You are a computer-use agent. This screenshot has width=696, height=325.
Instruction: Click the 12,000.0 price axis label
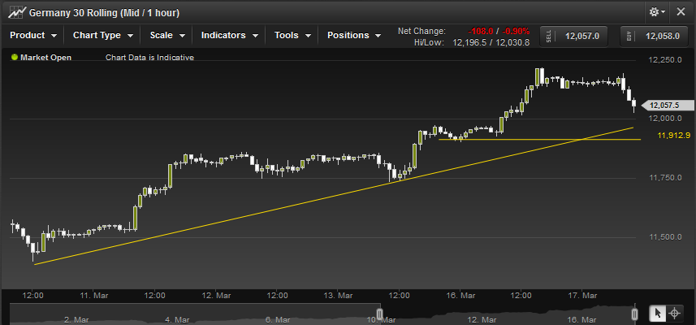(666, 119)
